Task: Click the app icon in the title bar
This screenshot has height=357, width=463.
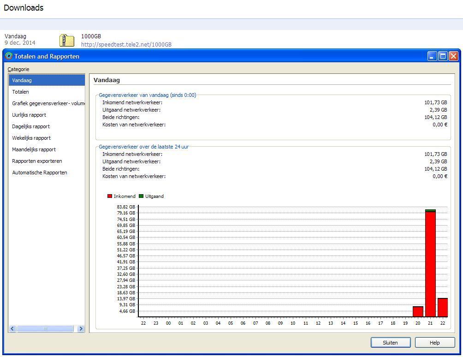Action: pos(9,56)
